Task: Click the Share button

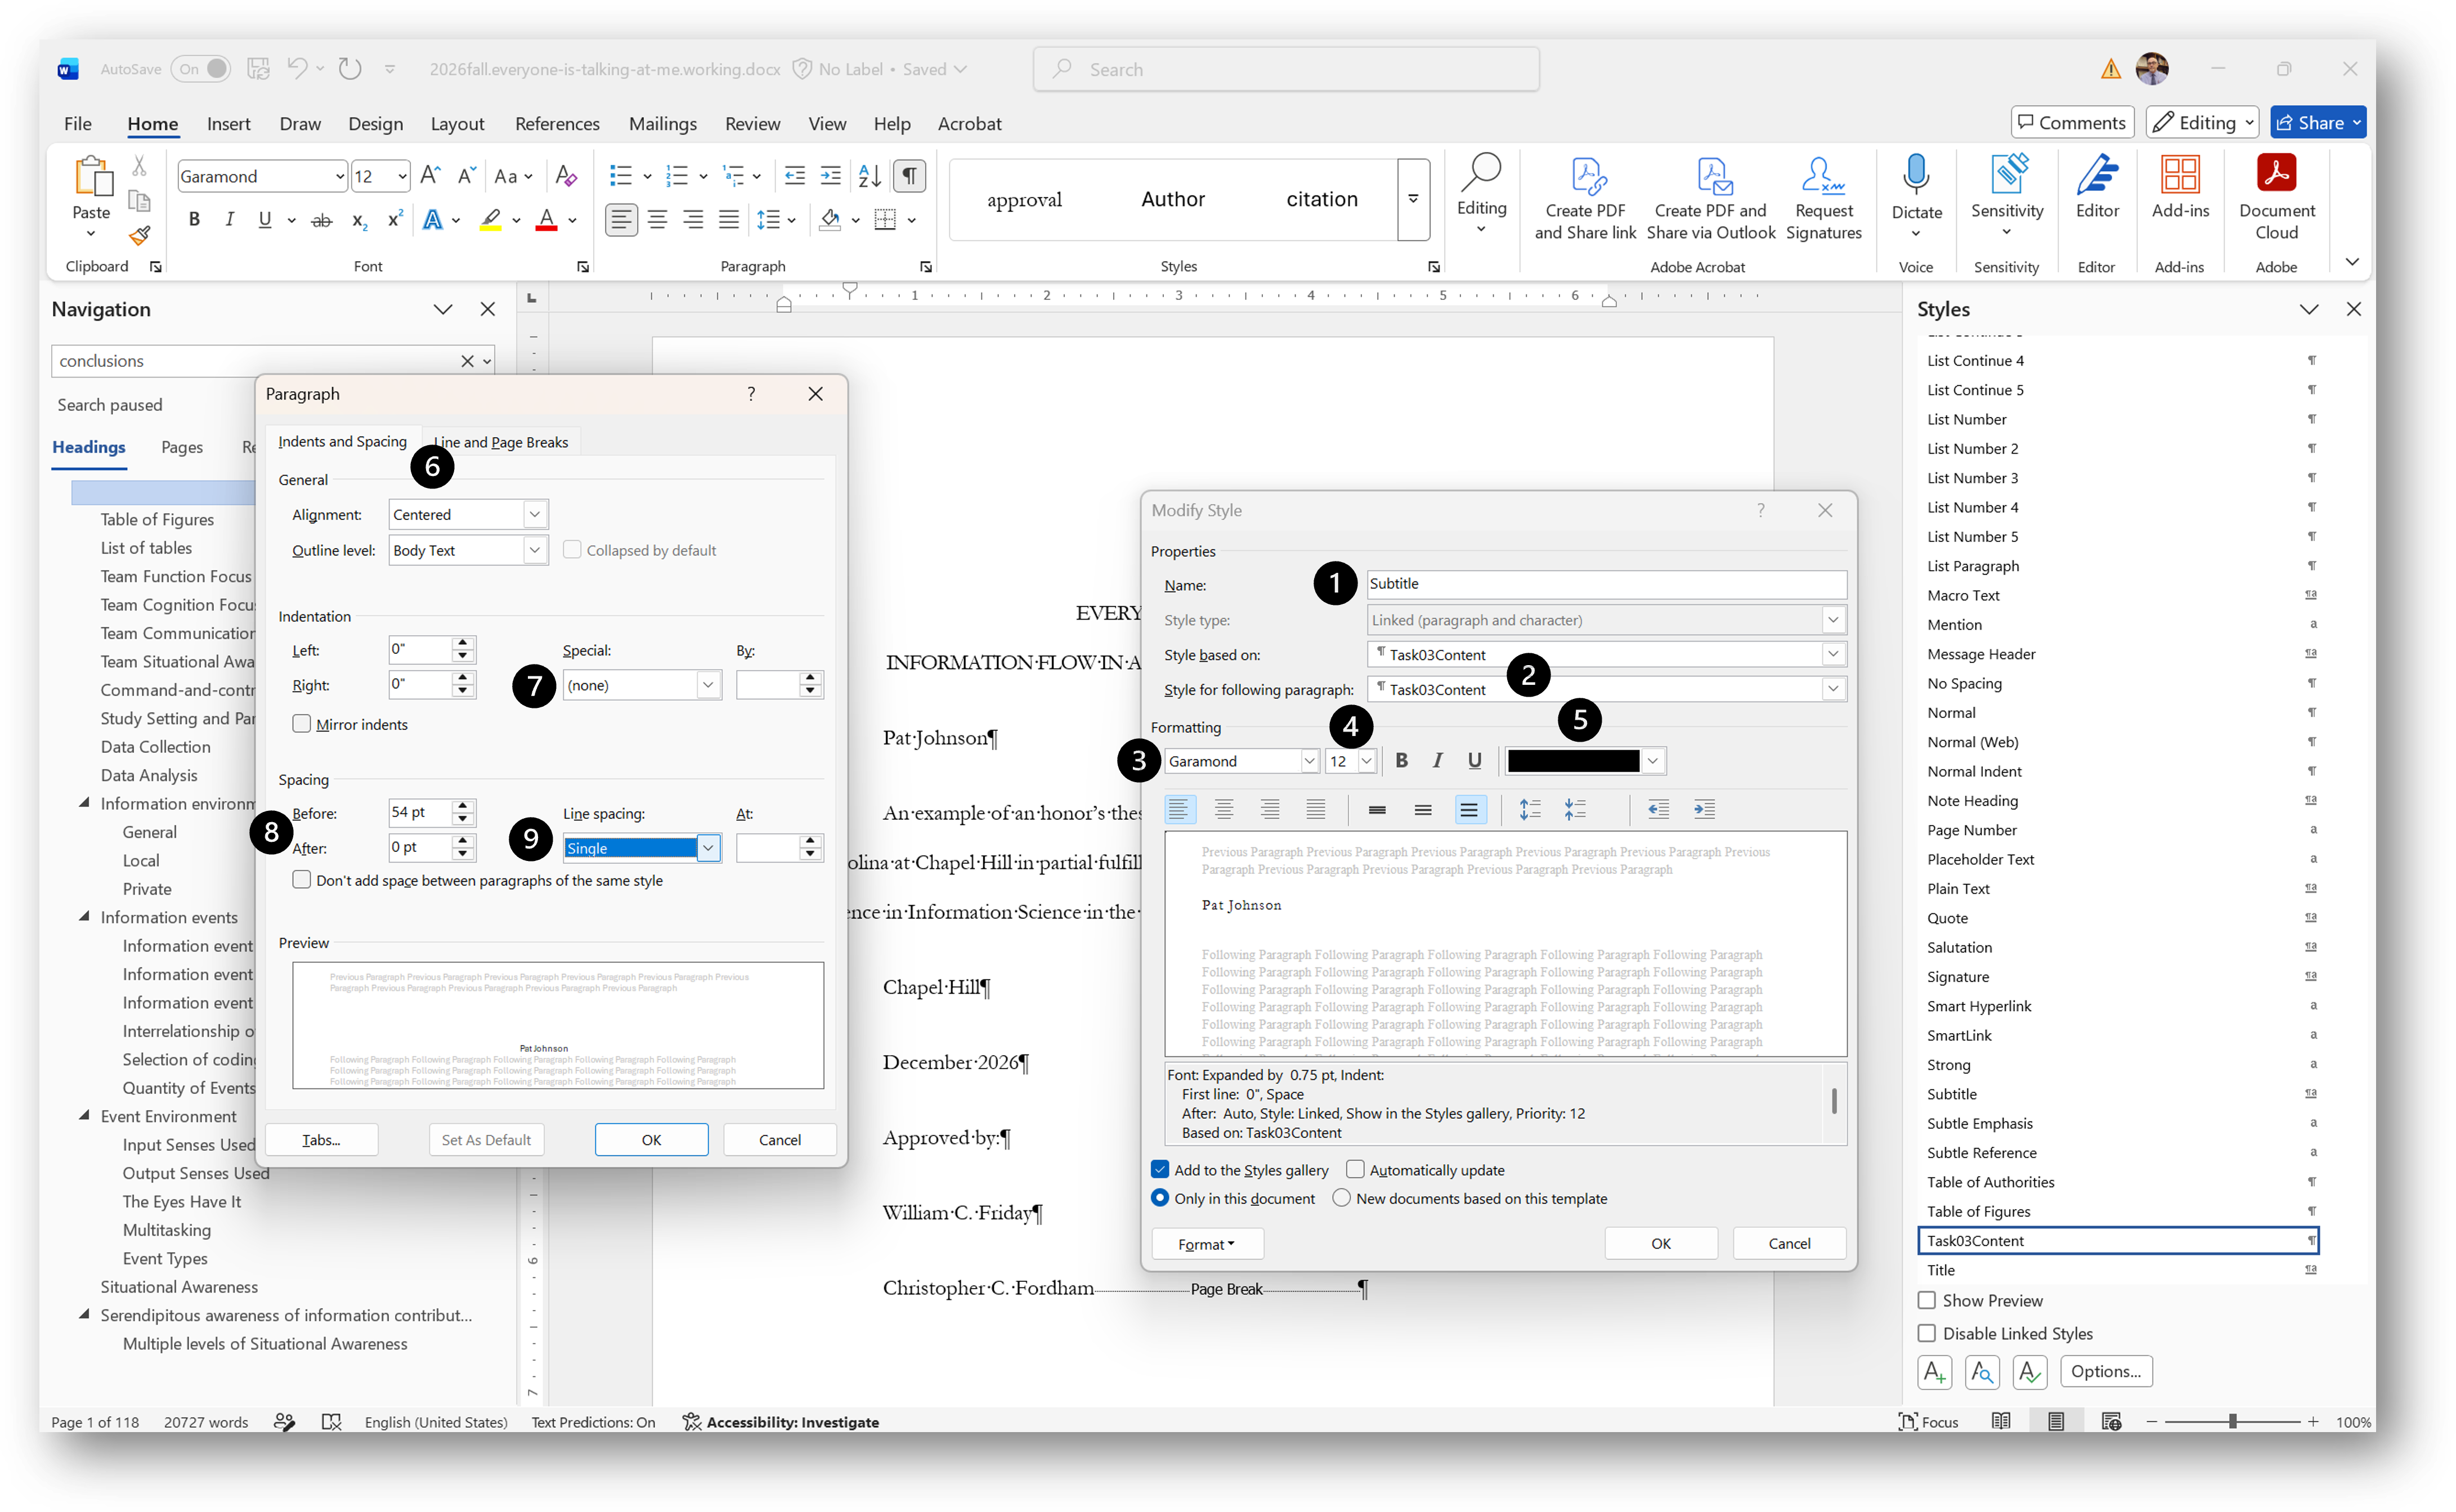Action: [2317, 122]
